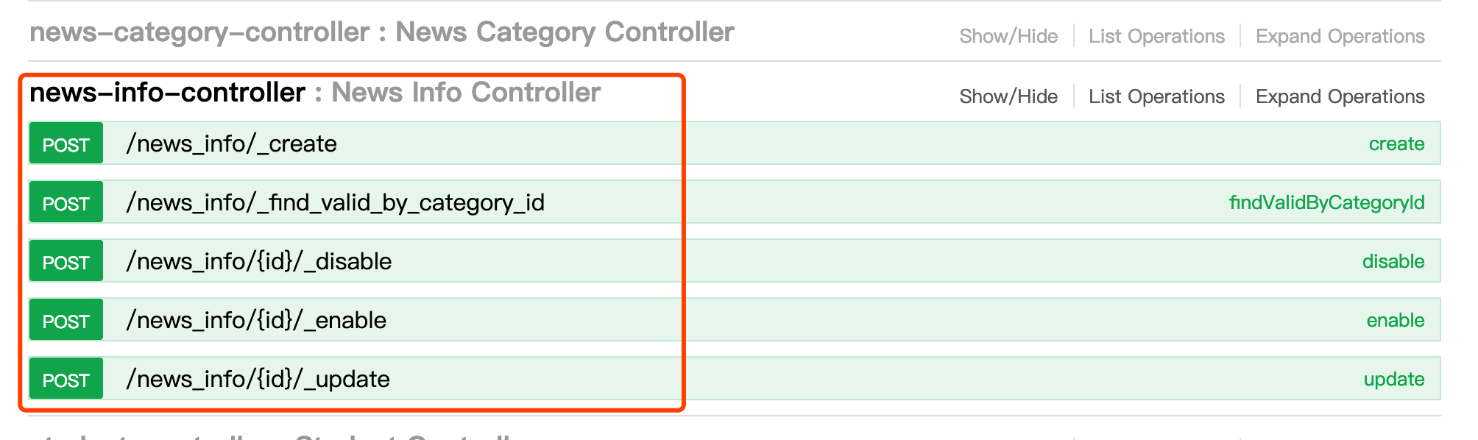List Operations for news-info-controller
Image resolution: width=1478 pixels, height=440 pixels.
(1156, 96)
